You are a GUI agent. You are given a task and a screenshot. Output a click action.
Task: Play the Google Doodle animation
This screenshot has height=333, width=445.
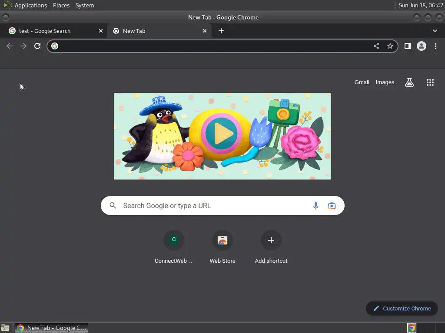(x=221, y=134)
